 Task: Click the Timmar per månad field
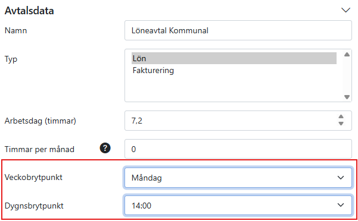(x=238, y=149)
